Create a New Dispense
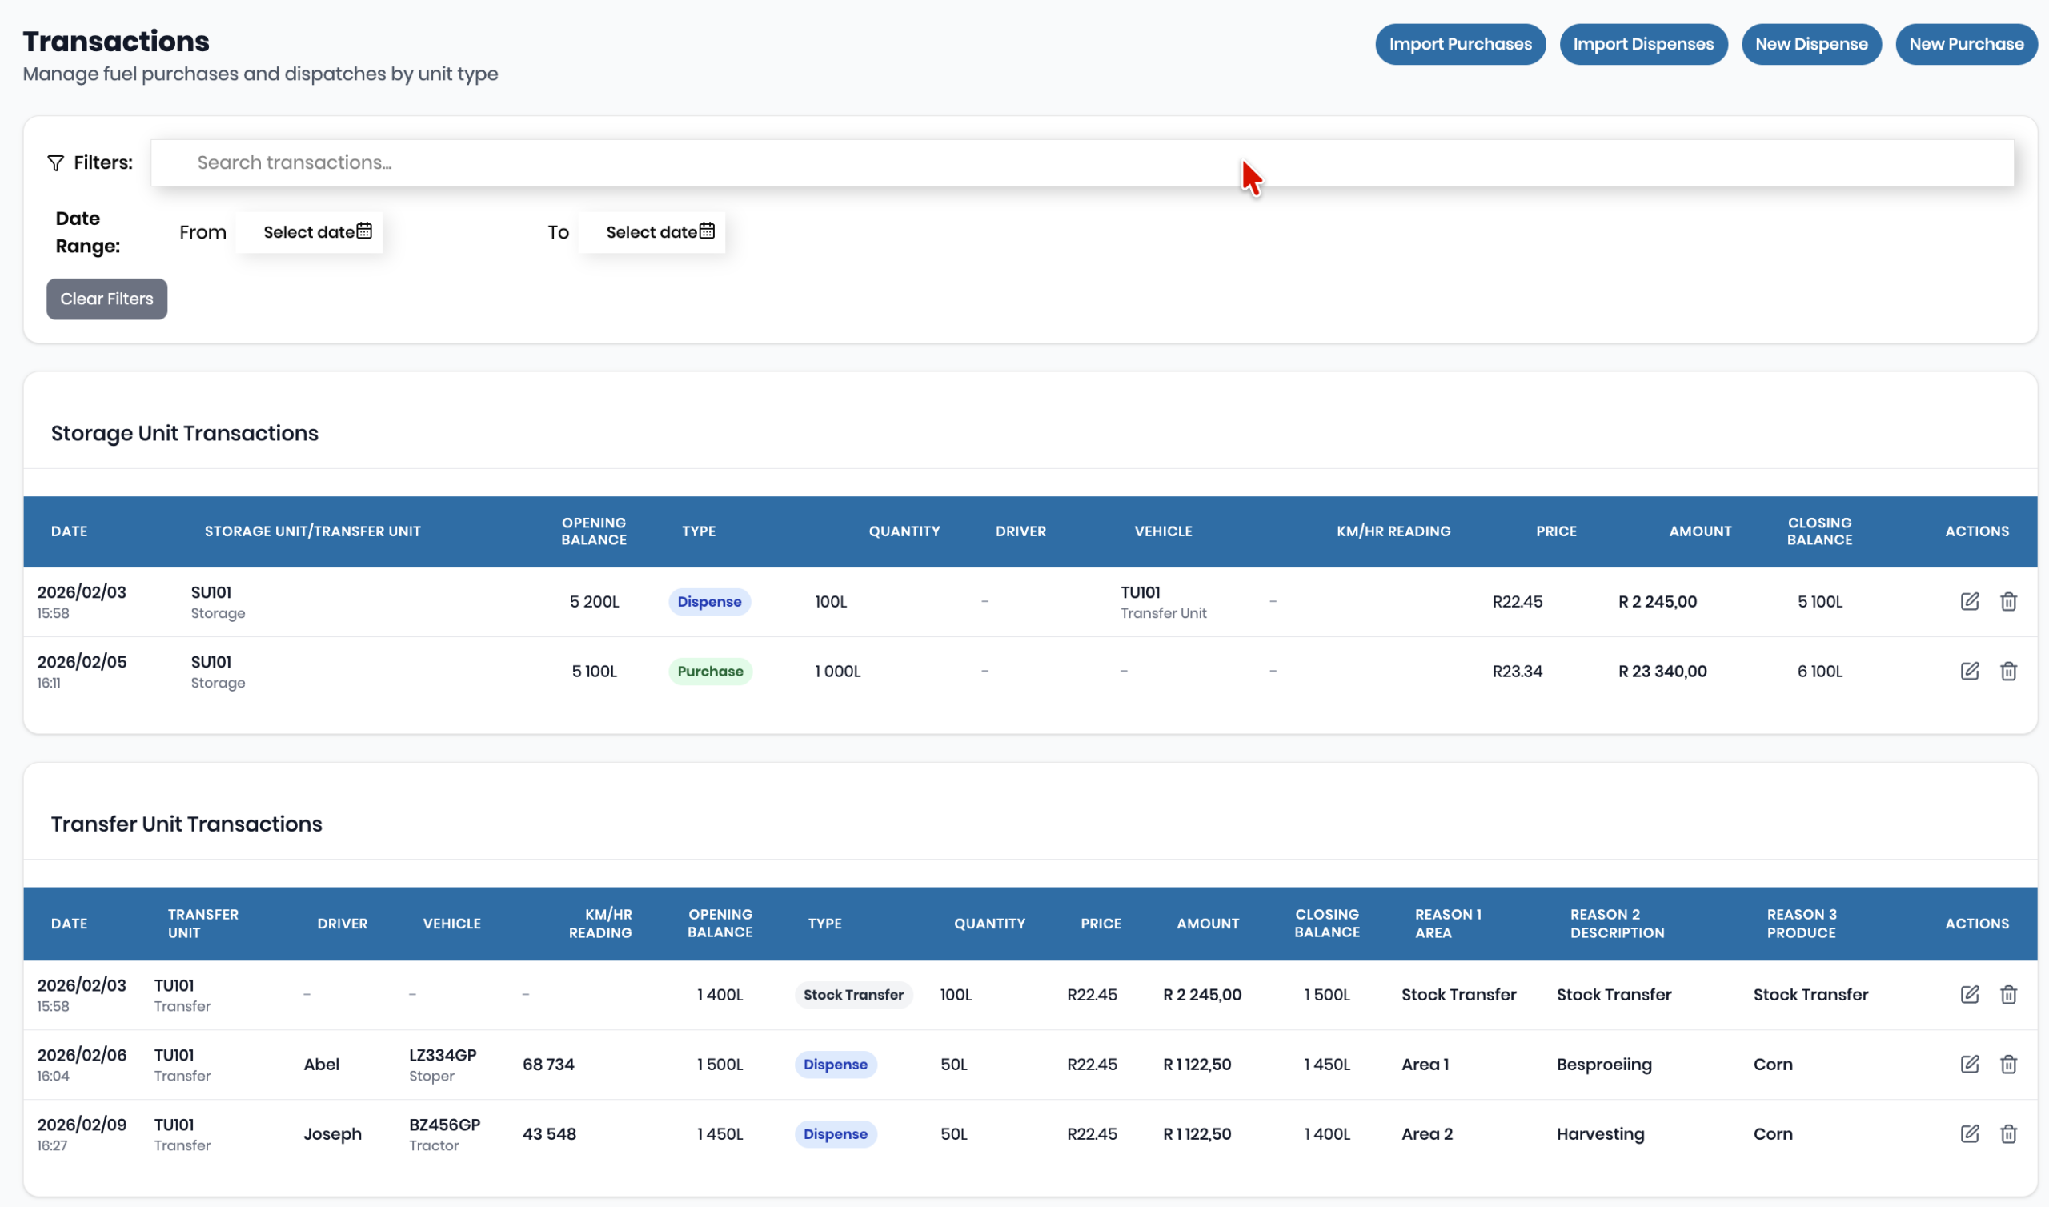Viewport: 2049px width, 1207px height. pos(1811,44)
